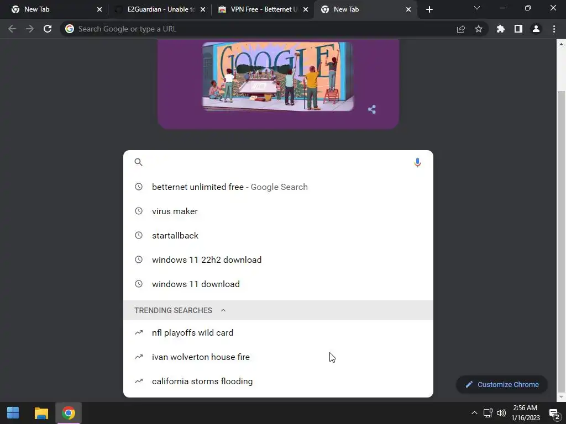
Task: Open the Windows Start menu
Action: tap(13, 413)
